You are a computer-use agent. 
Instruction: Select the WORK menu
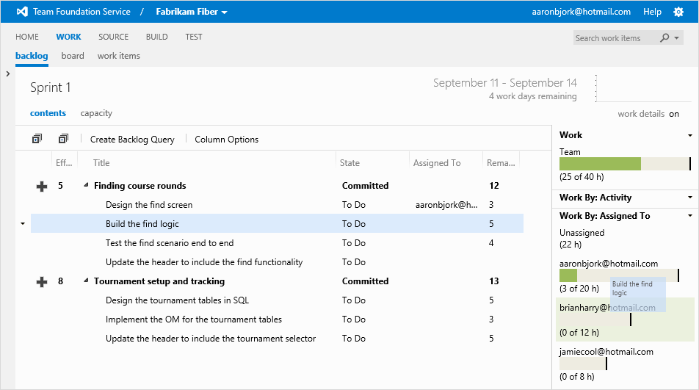point(69,37)
